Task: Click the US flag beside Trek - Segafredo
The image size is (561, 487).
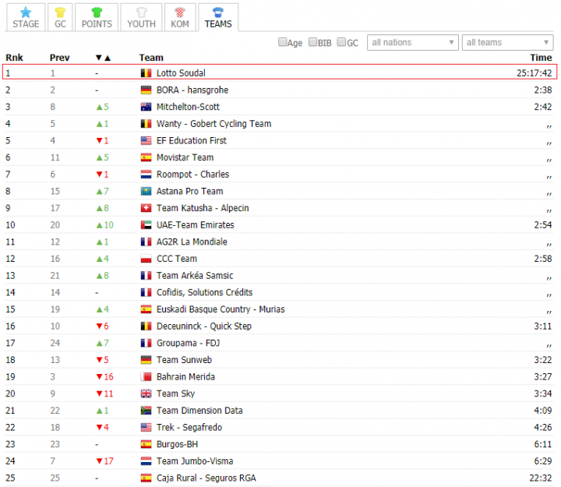Action: coord(146,427)
